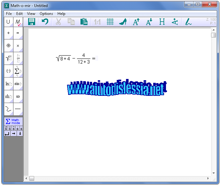
Task: Toggle the grid icon
Action: [110, 22]
